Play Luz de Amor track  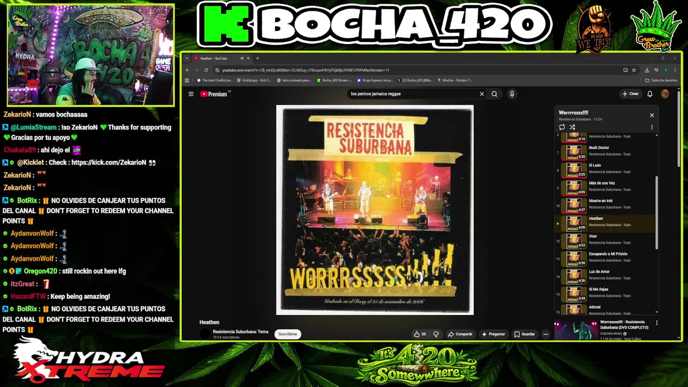605,275
